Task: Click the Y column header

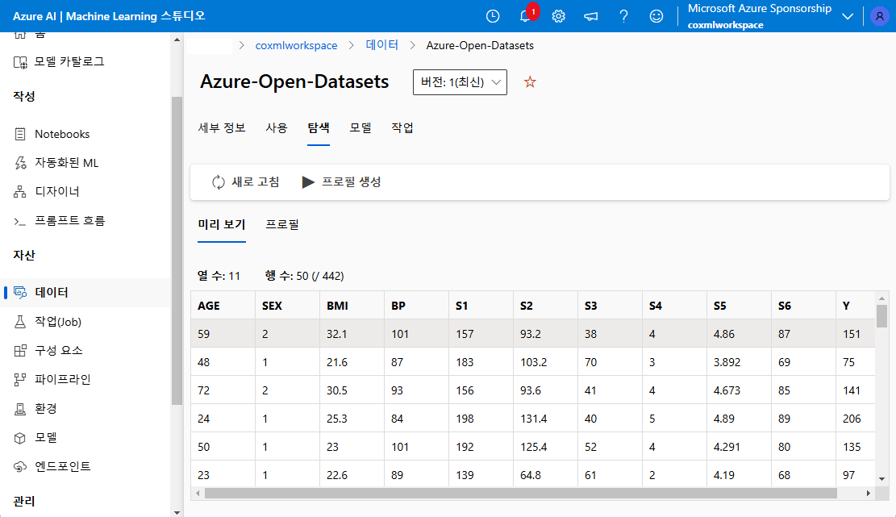Action: pos(856,306)
